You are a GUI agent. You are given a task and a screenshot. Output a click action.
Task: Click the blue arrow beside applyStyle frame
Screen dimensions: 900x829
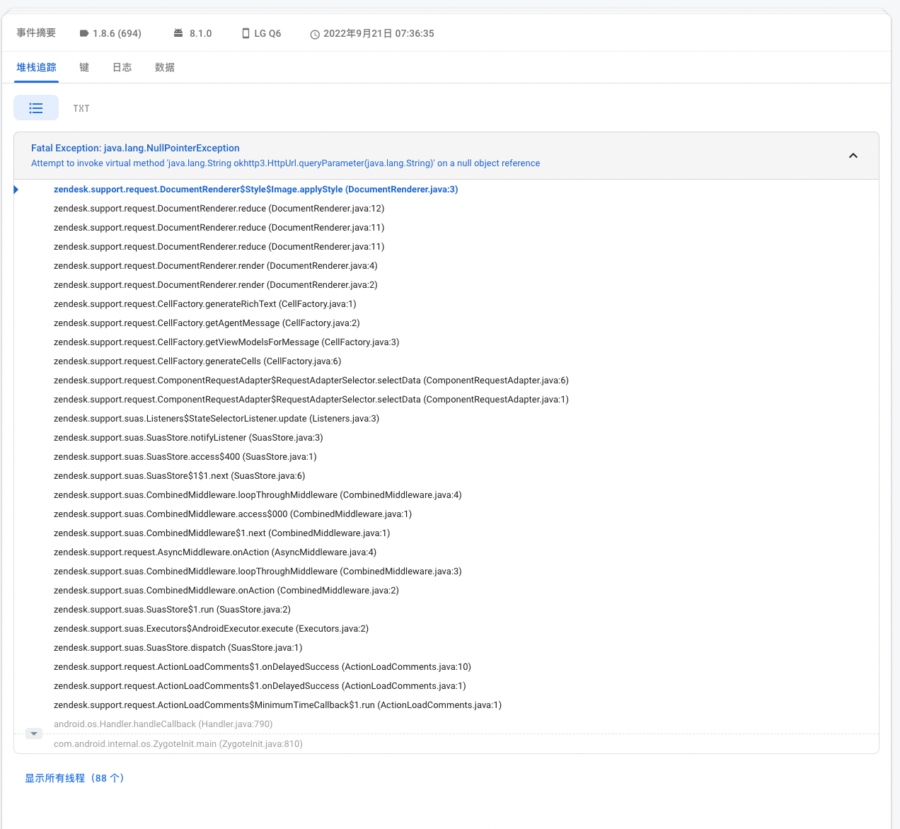click(16, 190)
